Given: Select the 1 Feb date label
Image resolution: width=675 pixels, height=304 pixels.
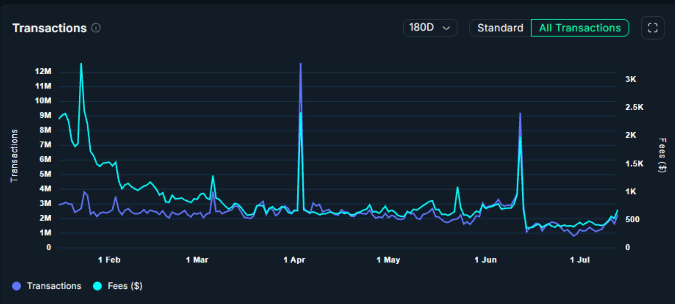Looking at the screenshot, I should click(x=109, y=260).
